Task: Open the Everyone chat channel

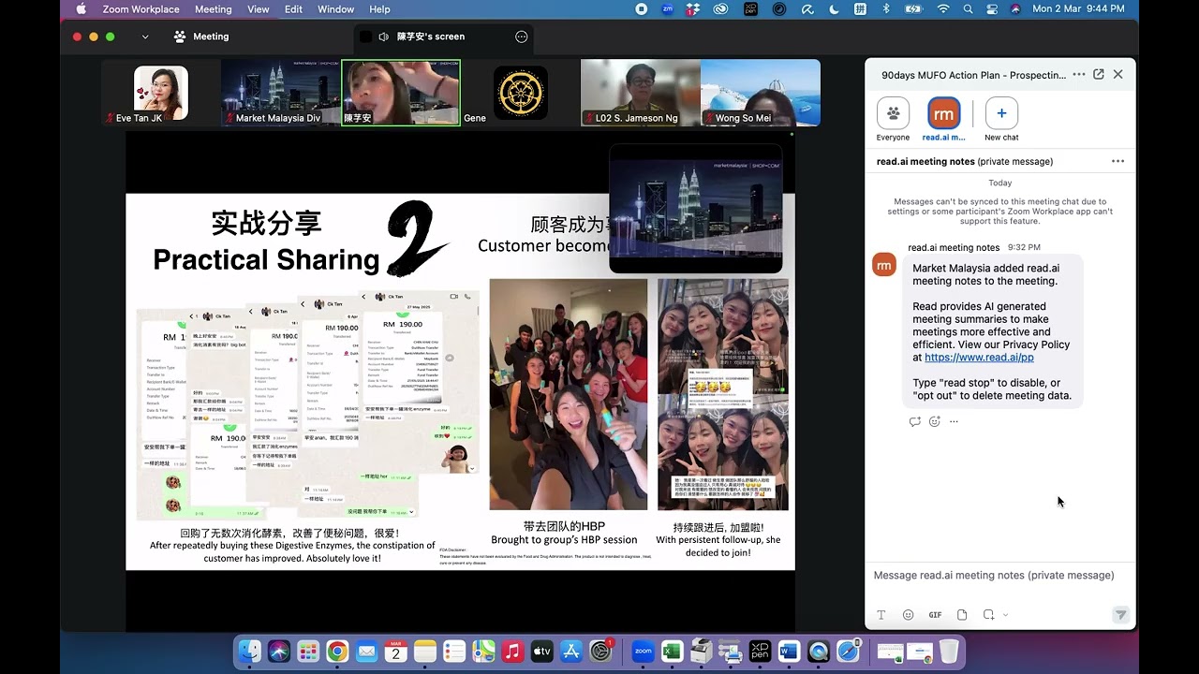Action: [893, 119]
